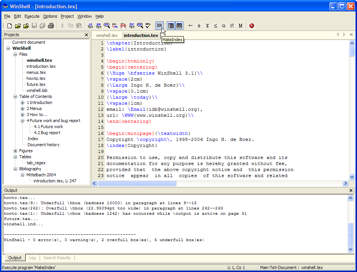The height and width of the screenshot is (272, 357).
Task: Click the Save floppy disk icon
Action: point(34,26)
